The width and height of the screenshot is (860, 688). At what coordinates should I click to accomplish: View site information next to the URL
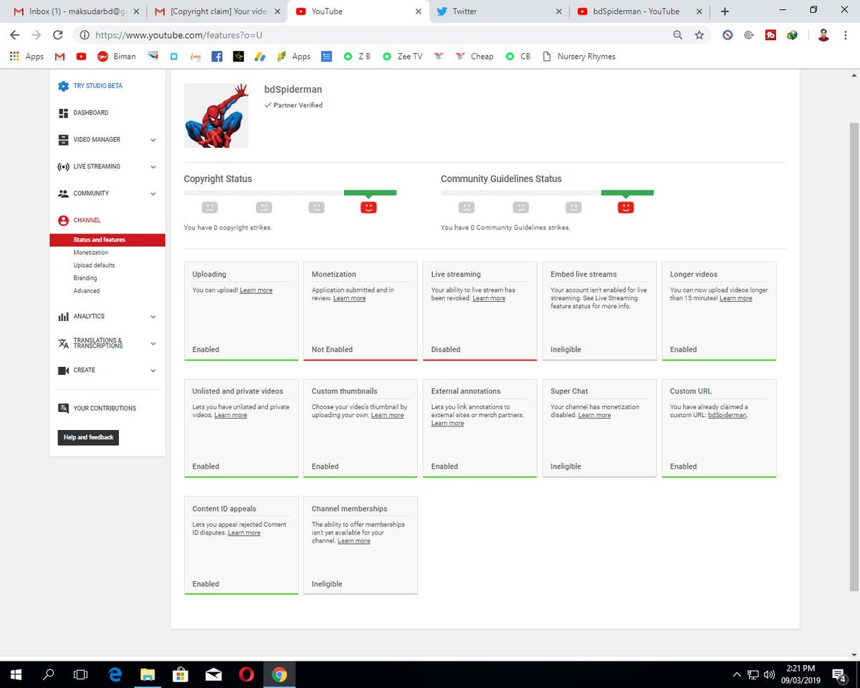(85, 34)
